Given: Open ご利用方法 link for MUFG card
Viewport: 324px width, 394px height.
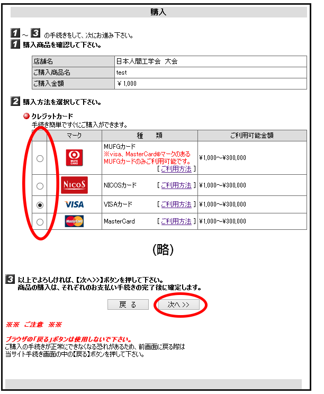Looking at the screenshot, I should pos(176,169).
